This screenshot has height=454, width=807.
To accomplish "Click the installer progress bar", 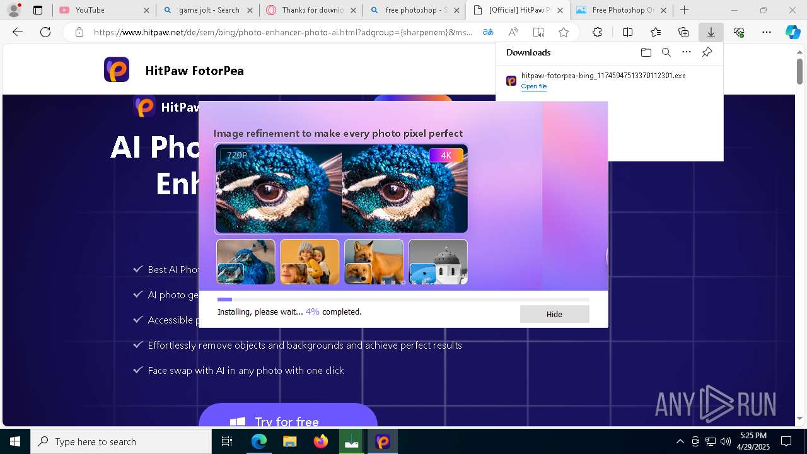I will click(403, 300).
